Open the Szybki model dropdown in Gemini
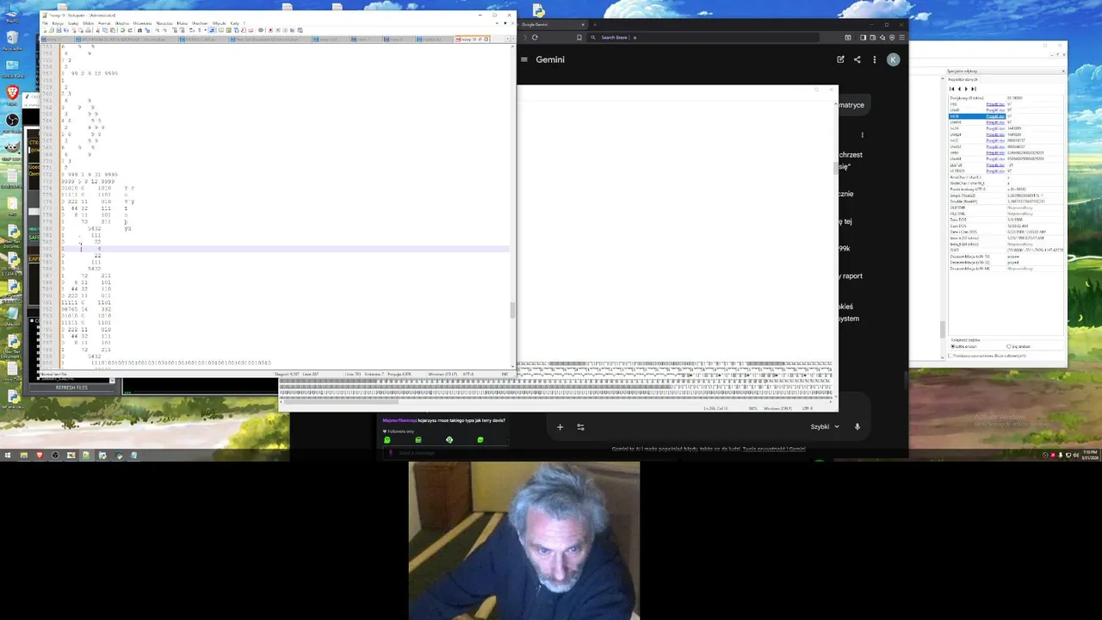The height and width of the screenshot is (620, 1102). tap(824, 426)
